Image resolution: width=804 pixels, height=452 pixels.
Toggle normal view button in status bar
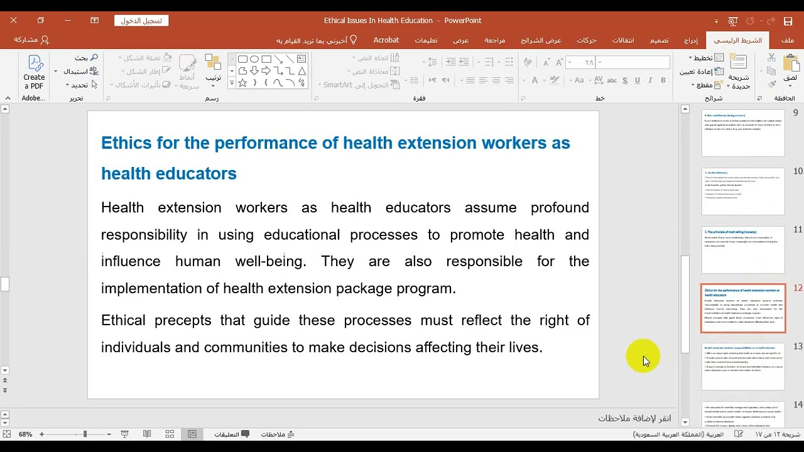tap(192, 434)
